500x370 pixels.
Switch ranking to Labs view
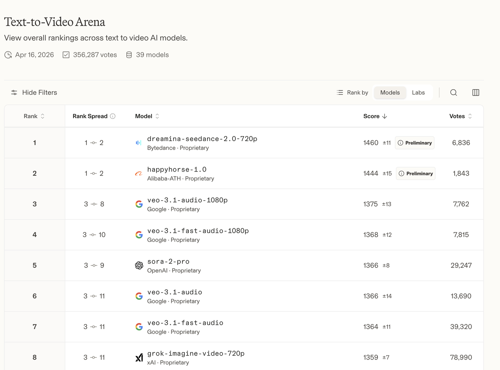coord(418,92)
